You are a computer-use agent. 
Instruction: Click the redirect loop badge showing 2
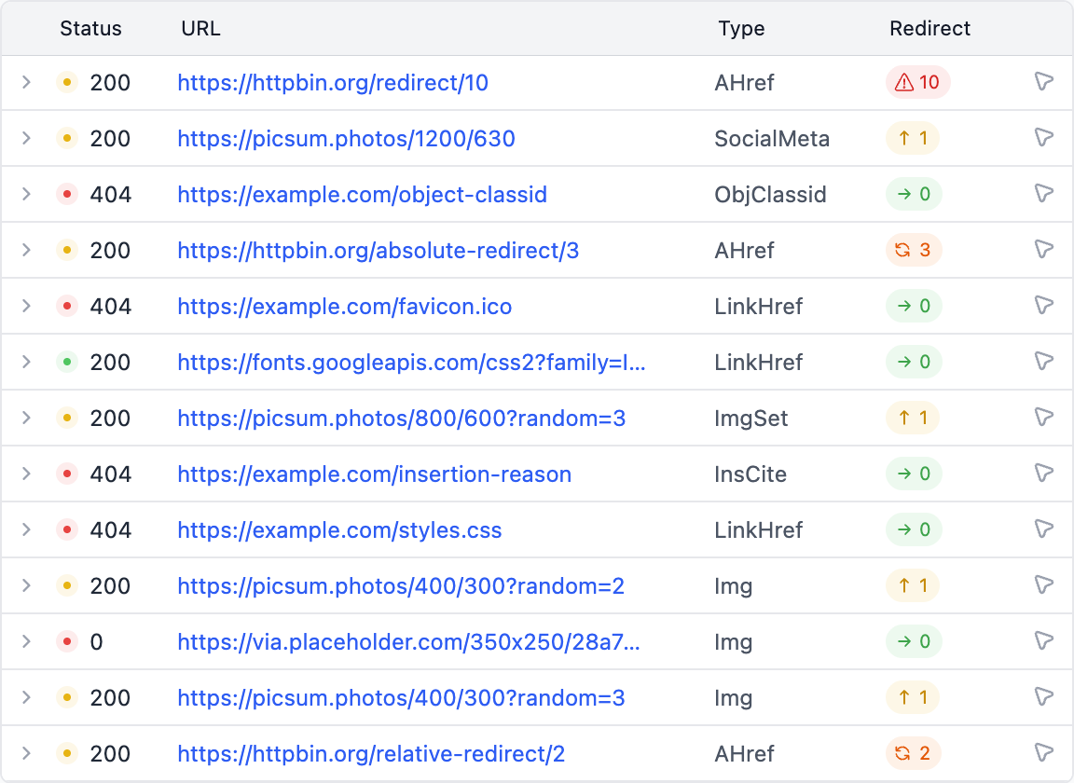click(914, 753)
